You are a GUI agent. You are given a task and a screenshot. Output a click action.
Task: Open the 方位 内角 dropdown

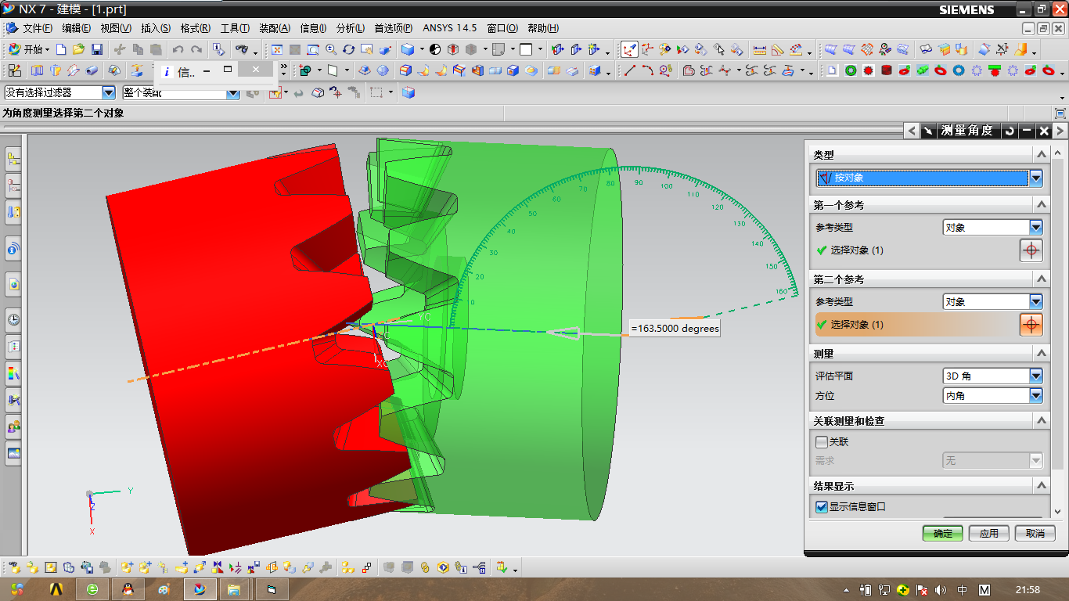coord(1036,396)
